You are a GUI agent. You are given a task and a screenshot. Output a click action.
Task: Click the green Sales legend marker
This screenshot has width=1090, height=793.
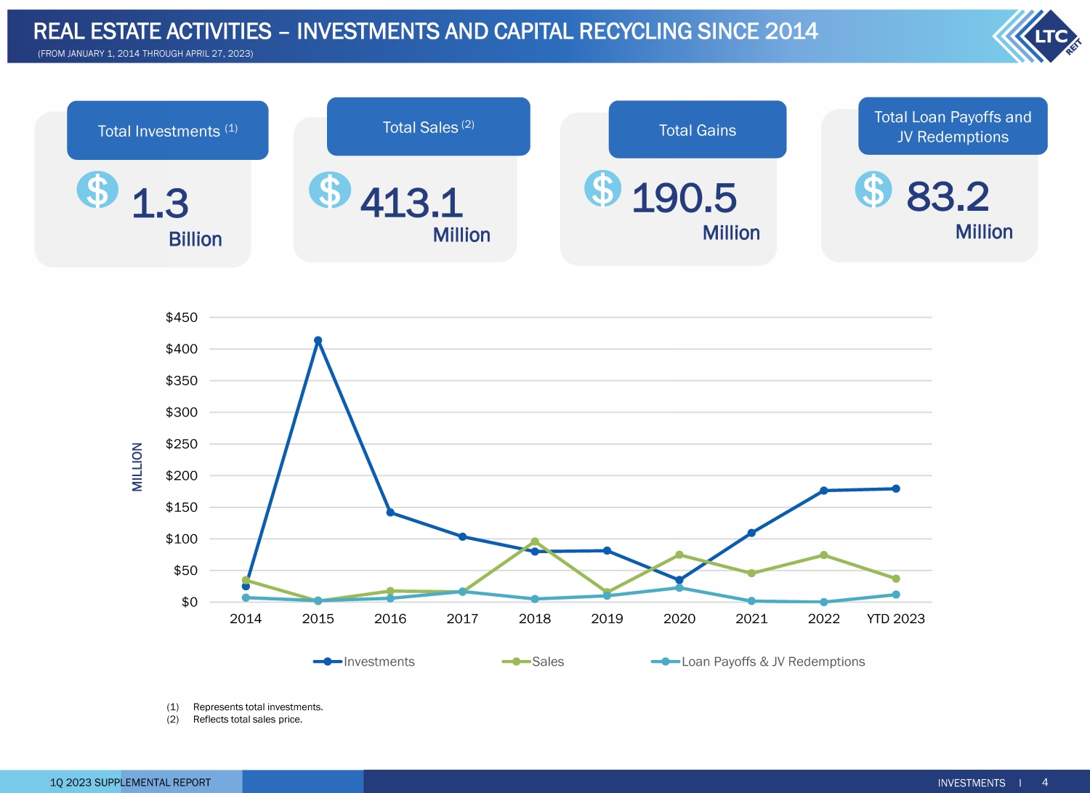pos(516,661)
